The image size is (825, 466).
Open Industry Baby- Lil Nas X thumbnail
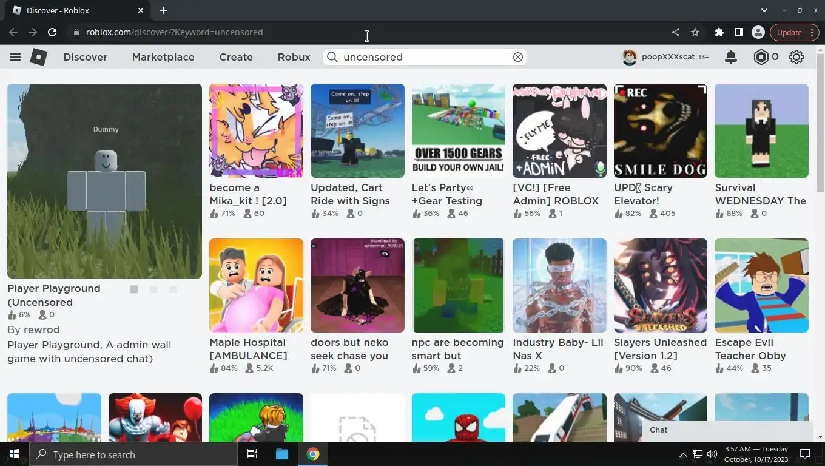click(x=559, y=285)
